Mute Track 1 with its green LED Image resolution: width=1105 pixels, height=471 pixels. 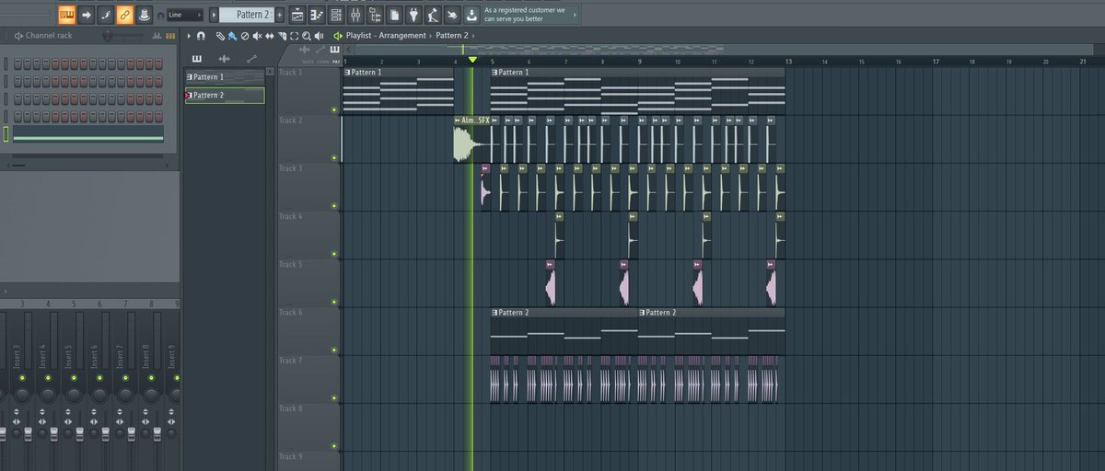(x=333, y=110)
